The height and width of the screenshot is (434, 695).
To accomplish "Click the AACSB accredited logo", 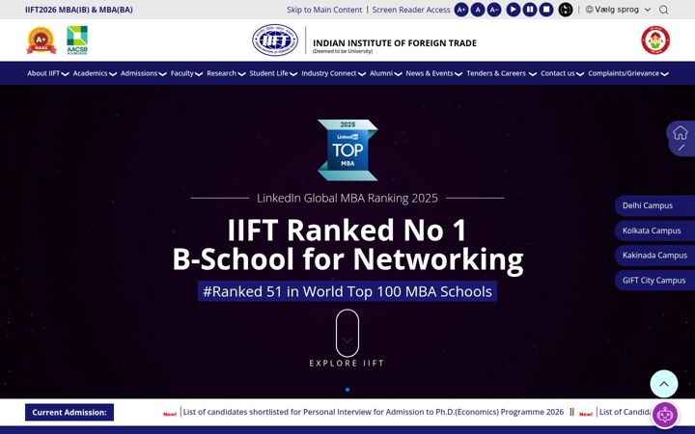I will 77,41.
